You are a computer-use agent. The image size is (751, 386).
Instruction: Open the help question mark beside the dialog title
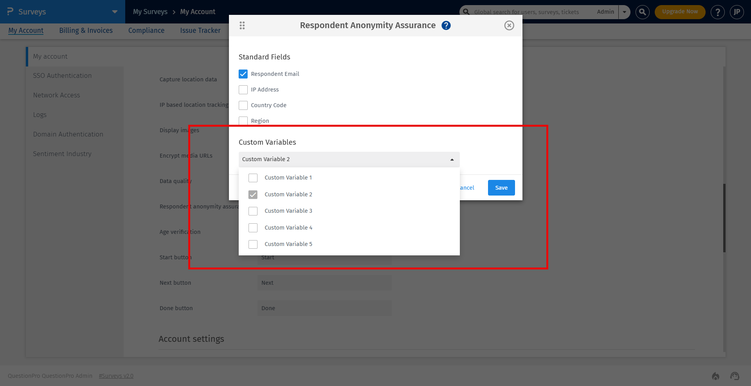point(446,25)
